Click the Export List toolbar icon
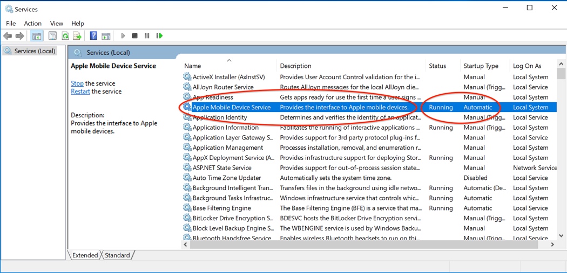The height and width of the screenshot is (273, 567). click(x=77, y=36)
